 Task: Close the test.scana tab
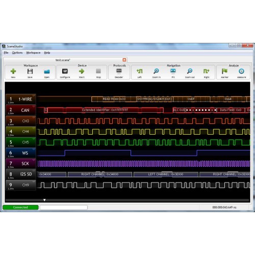[x=124, y=60]
